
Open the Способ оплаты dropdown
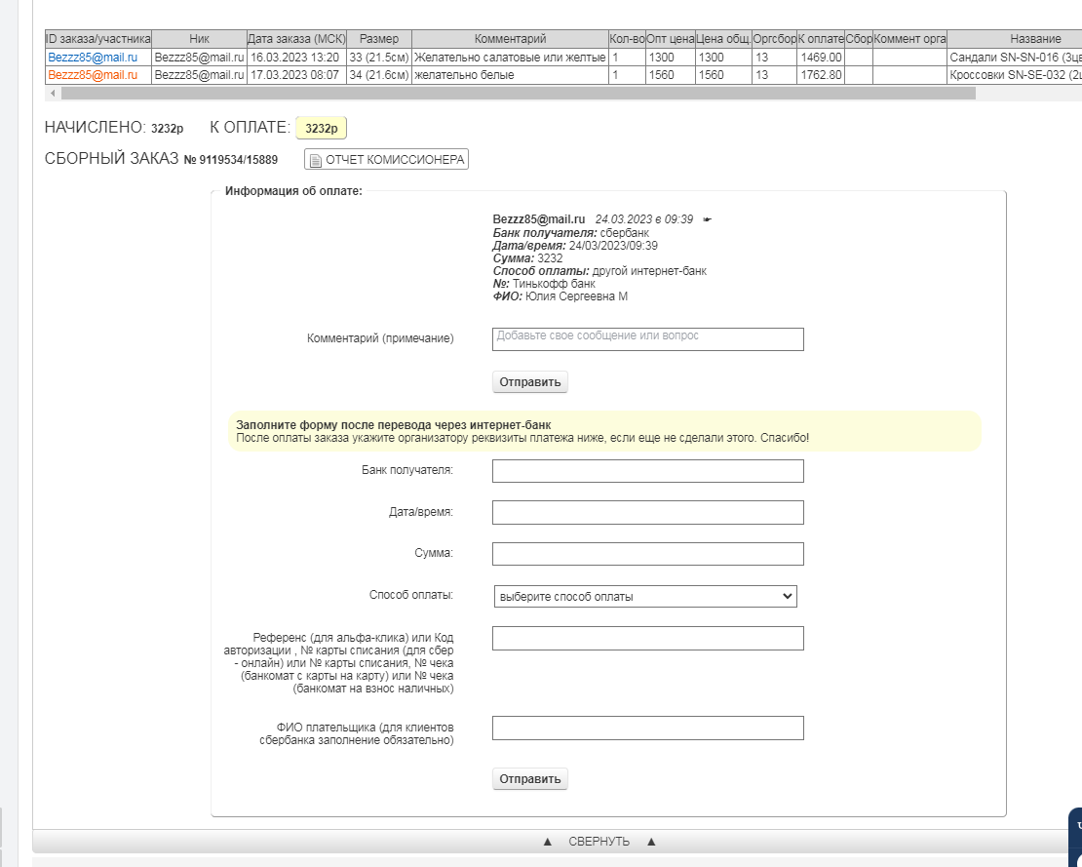[x=645, y=597]
